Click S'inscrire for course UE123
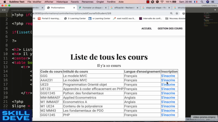 point(168,89)
